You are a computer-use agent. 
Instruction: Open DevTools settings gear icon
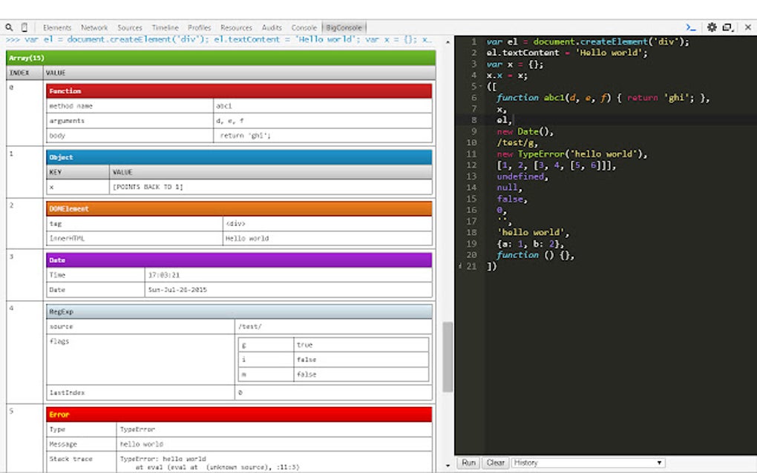712,27
